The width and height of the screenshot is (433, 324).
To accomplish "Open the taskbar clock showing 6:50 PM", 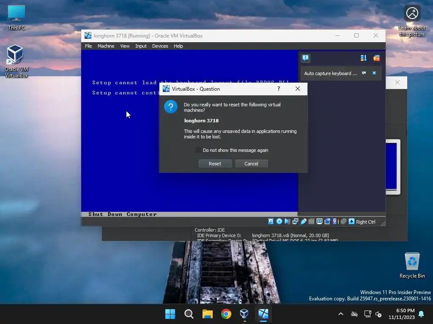I will coord(402,314).
